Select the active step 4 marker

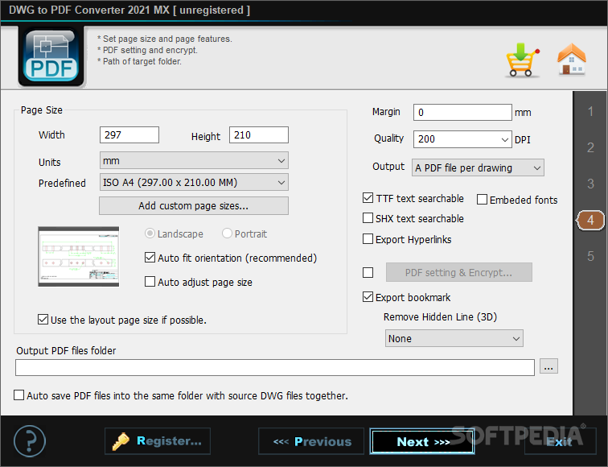(590, 220)
